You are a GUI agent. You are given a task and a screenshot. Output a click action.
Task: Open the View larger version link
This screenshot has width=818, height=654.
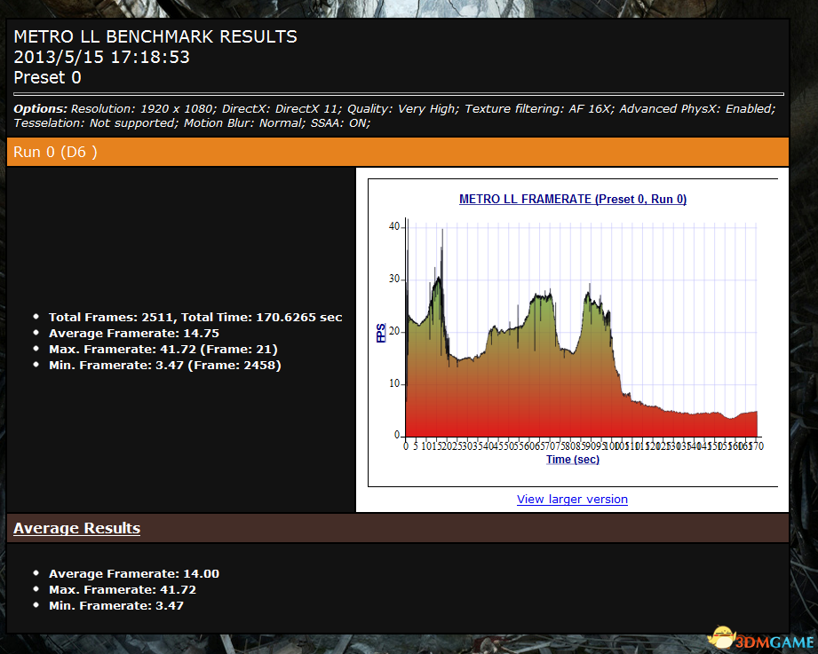(572, 500)
